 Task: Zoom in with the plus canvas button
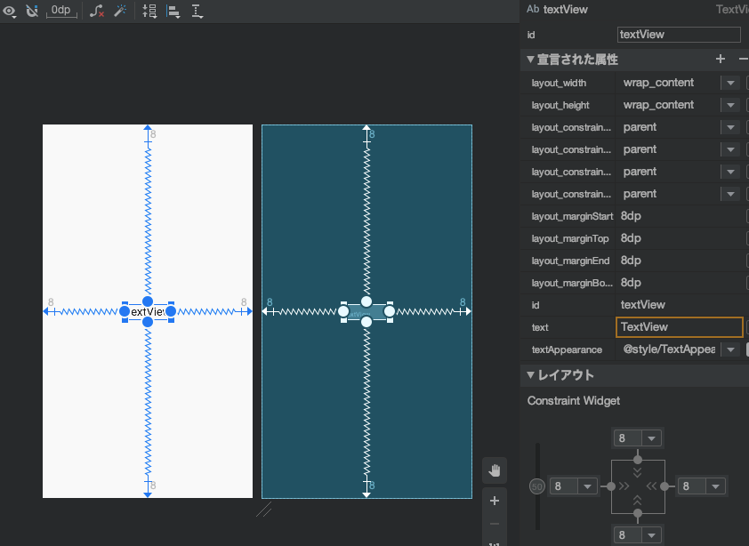coord(495,501)
